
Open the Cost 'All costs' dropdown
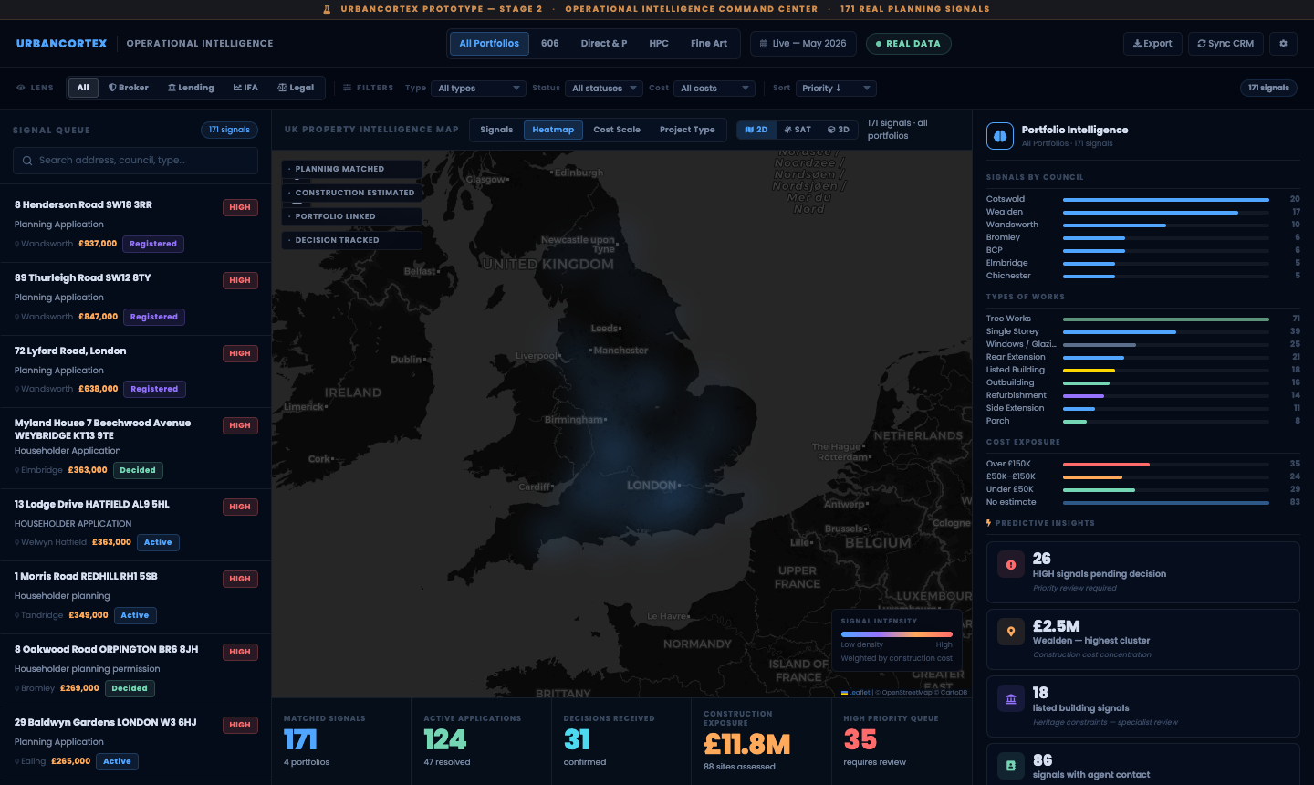pos(714,89)
